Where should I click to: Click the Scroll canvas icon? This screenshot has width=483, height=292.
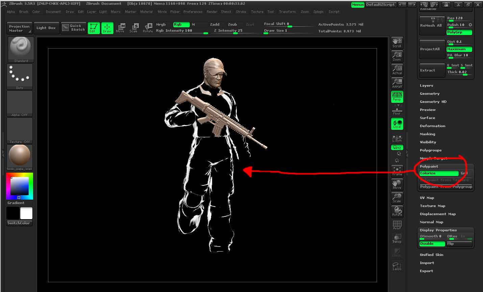coord(397,43)
